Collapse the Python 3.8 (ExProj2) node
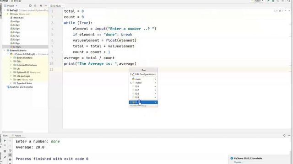 (x=8, y=54)
